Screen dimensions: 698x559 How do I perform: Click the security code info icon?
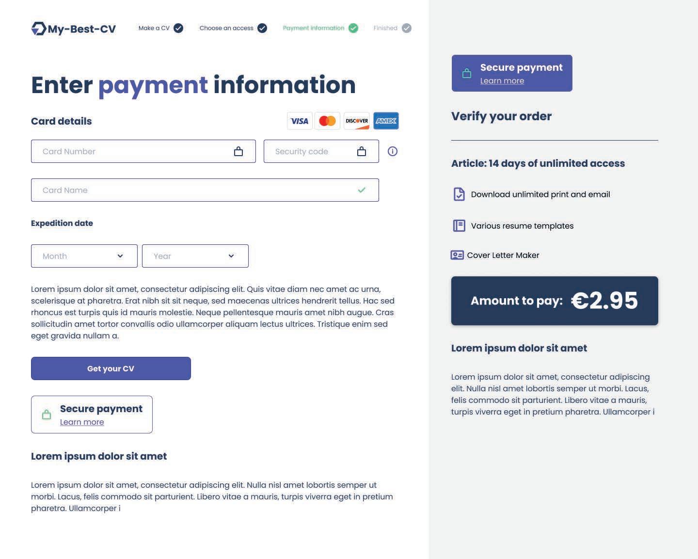pos(393,151)
